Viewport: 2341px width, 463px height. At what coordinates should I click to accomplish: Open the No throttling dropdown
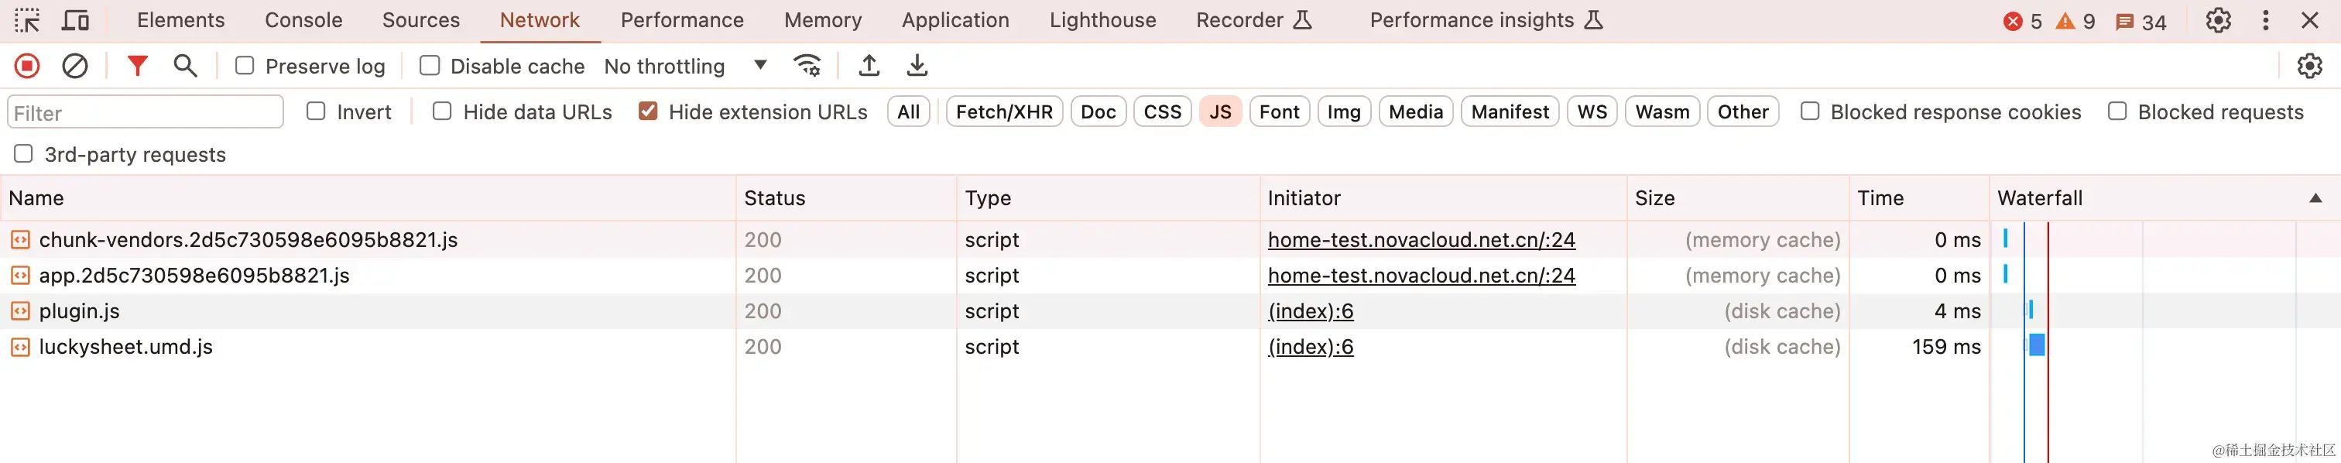click(x=685, y=66)
